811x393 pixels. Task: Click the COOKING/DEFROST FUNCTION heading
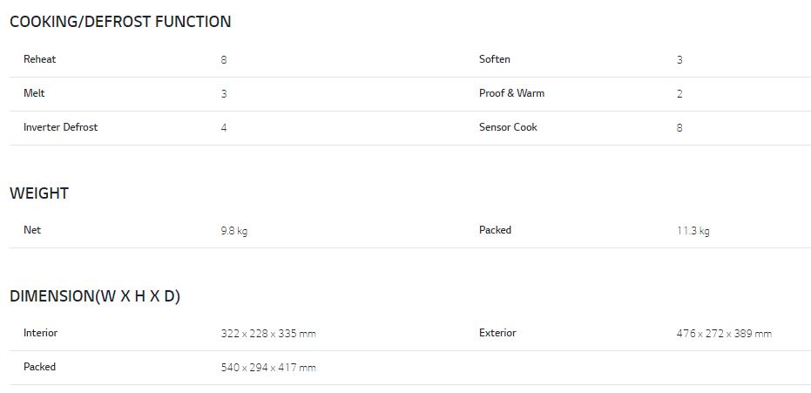pos(120,22)
